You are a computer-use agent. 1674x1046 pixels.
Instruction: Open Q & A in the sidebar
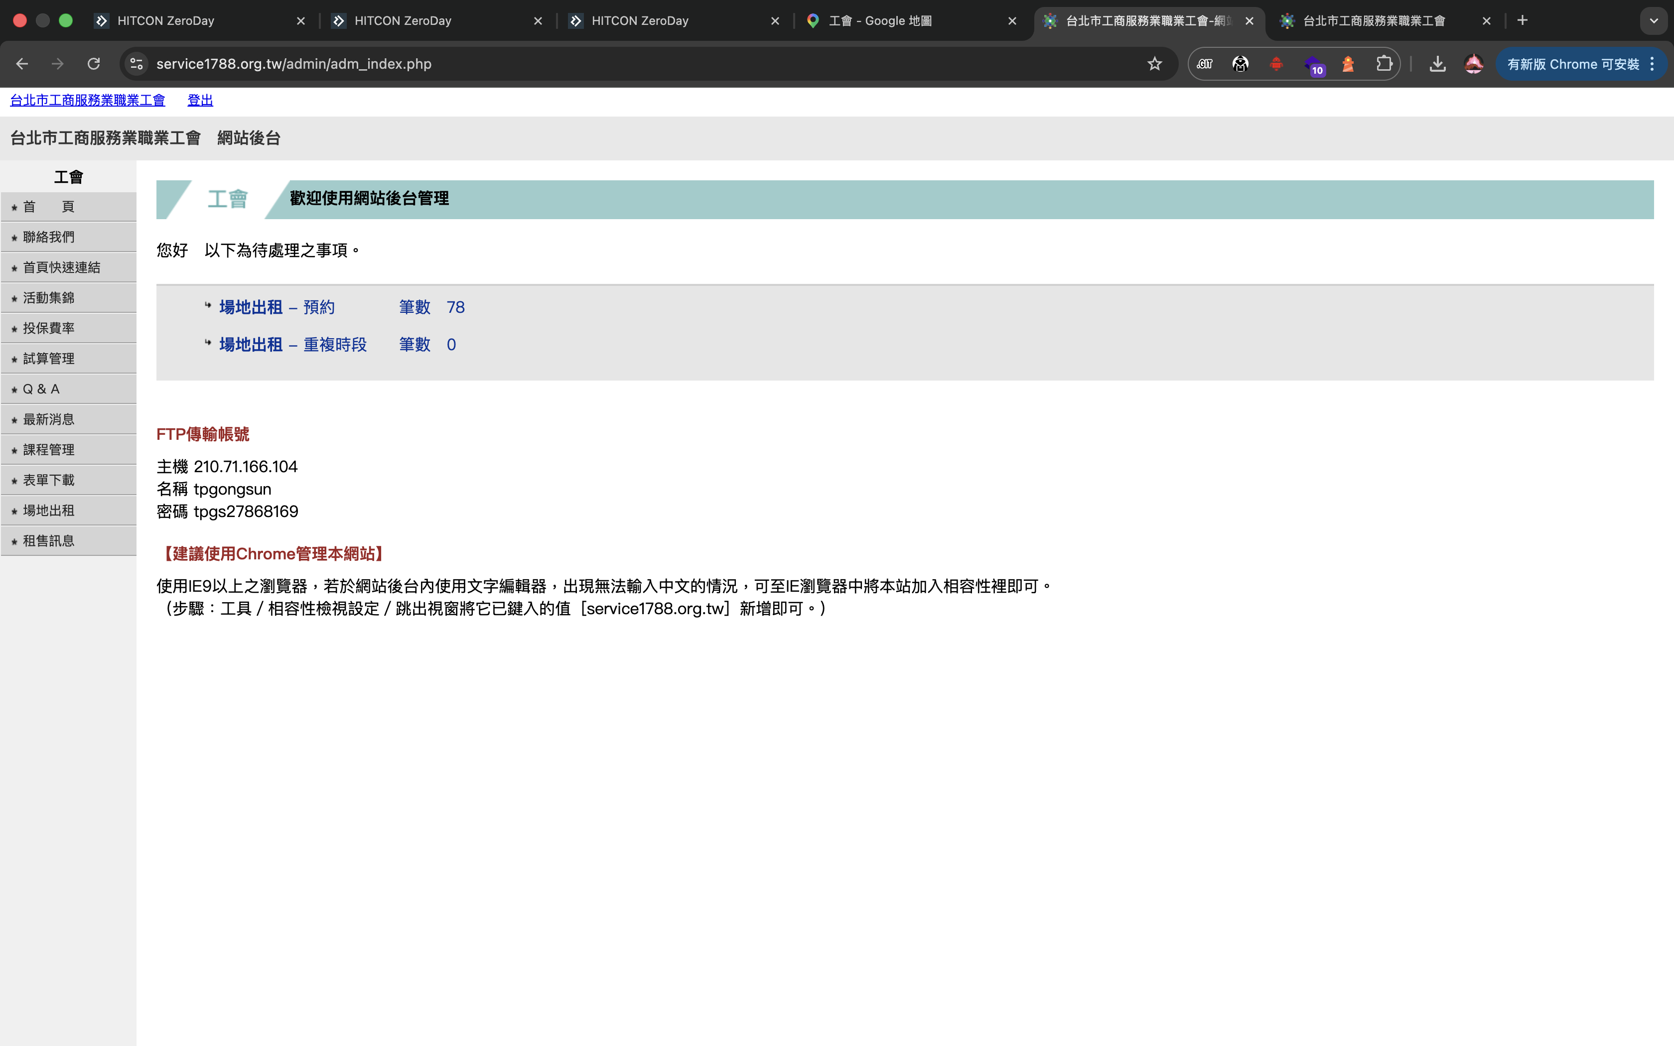[68, 390]
